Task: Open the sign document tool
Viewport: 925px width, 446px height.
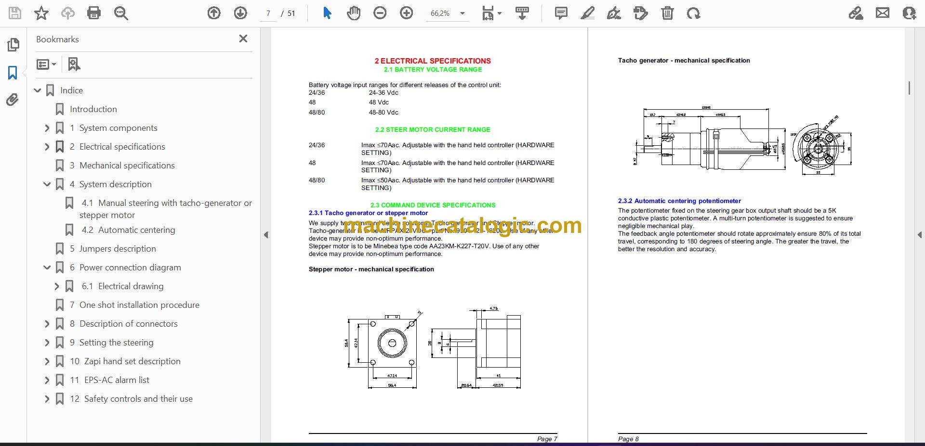Action: coord(614,13)
